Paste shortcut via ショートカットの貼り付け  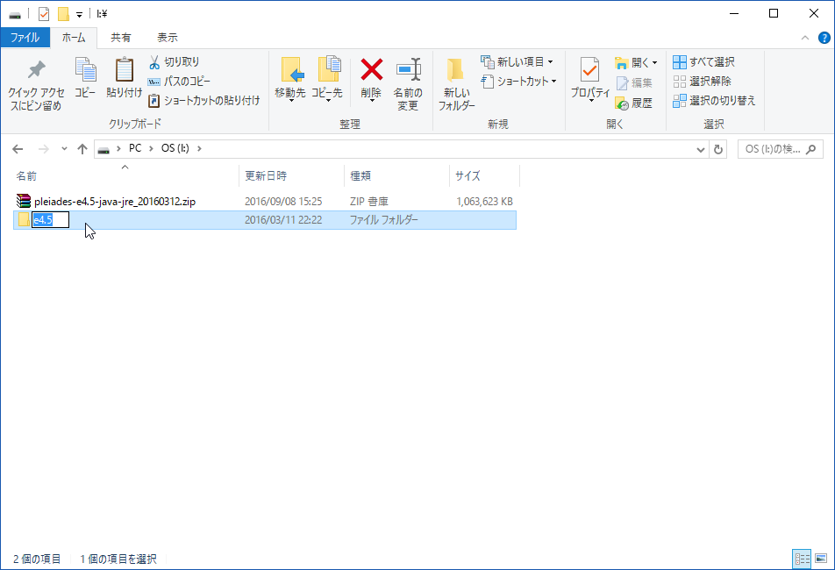pos(203,101)
